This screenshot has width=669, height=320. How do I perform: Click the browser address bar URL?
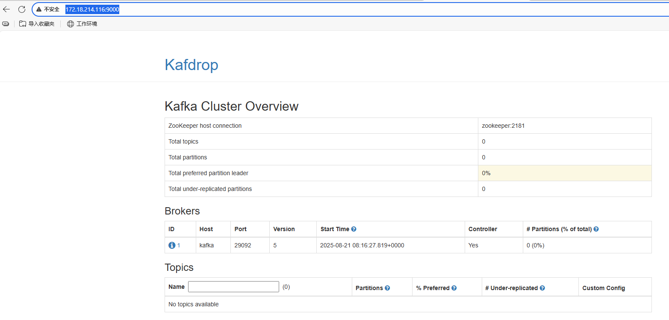tap(92, 9)
